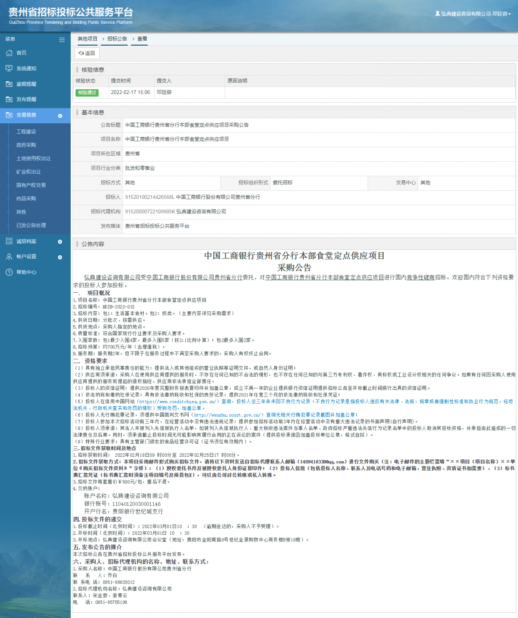
Task: Open the 发布提醒 sidebar icon
Action: pyautogui.click(x=9, y=99)
